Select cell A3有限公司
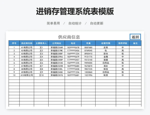 click(27, 53)
